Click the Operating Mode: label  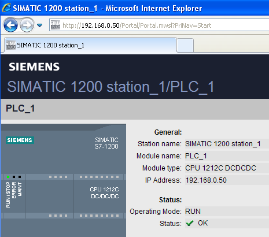(x=156, y=212)
